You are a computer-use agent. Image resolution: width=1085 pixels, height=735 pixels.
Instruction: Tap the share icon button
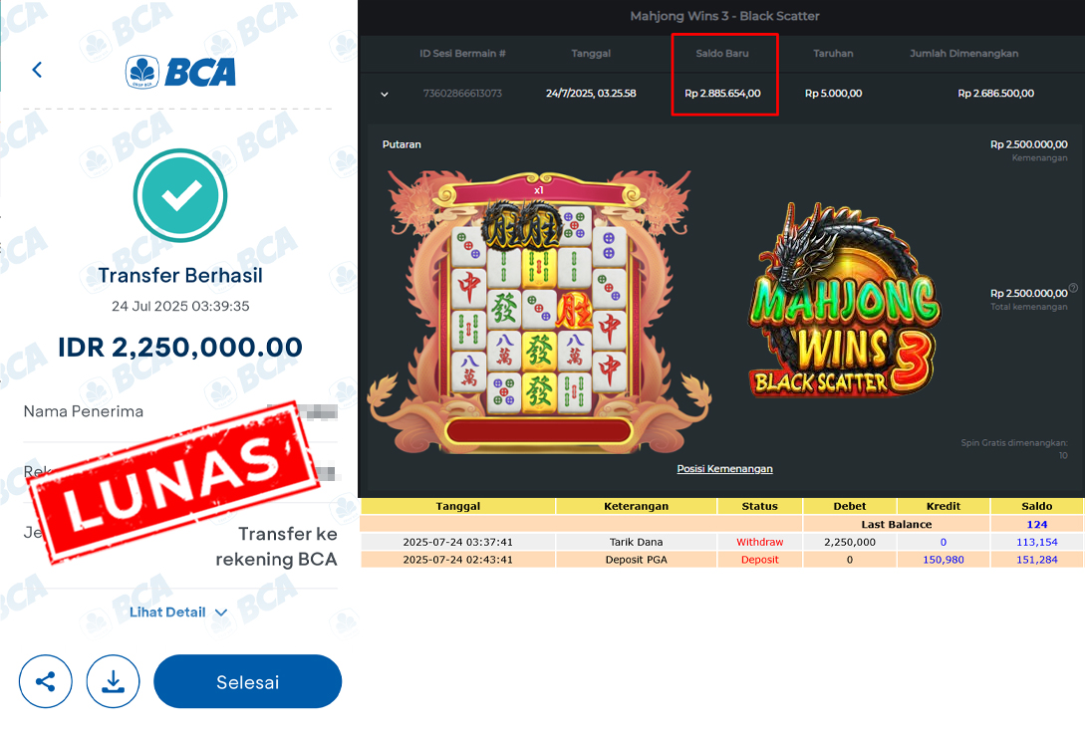pos(46,682)
